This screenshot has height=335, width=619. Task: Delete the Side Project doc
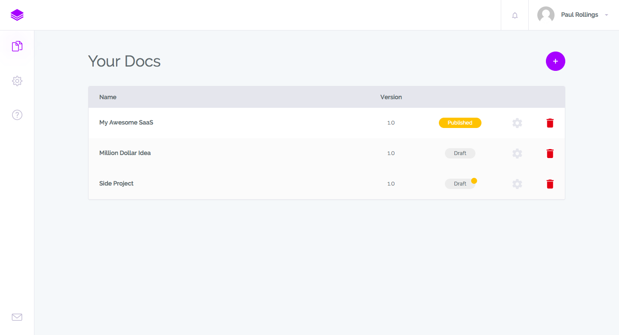click(550, 184)
